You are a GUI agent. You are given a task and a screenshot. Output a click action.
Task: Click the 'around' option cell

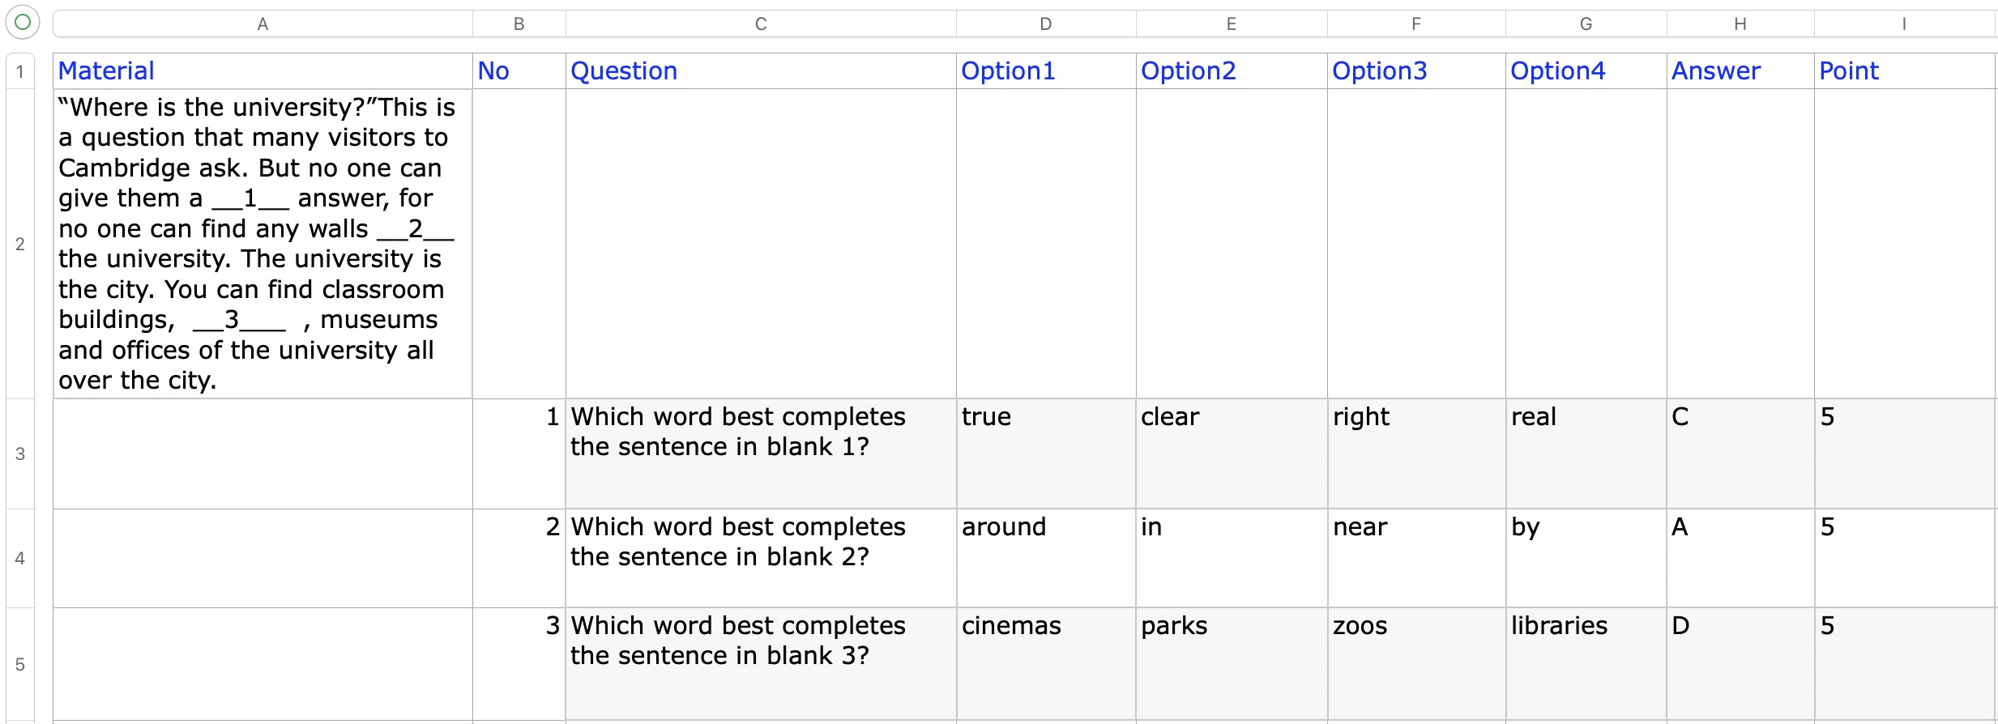1045,558
